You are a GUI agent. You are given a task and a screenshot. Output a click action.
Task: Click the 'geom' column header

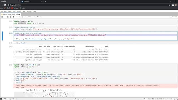tap(107, 46)
